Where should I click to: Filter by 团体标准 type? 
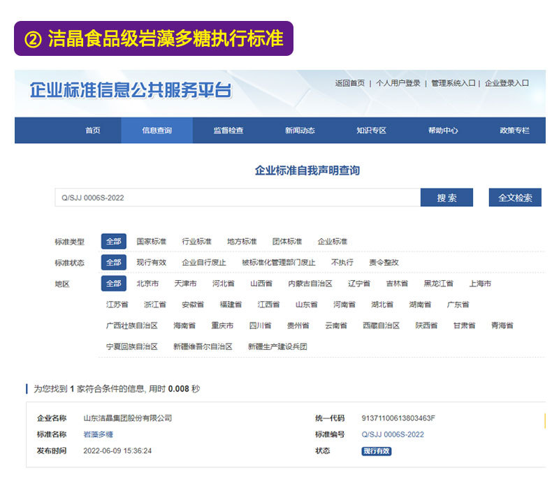287,241
